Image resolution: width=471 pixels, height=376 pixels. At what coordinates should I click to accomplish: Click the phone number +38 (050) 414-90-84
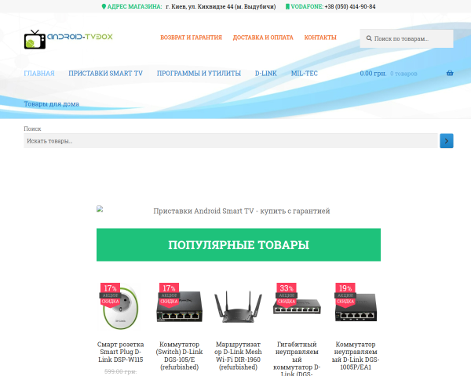coord(350,6)
